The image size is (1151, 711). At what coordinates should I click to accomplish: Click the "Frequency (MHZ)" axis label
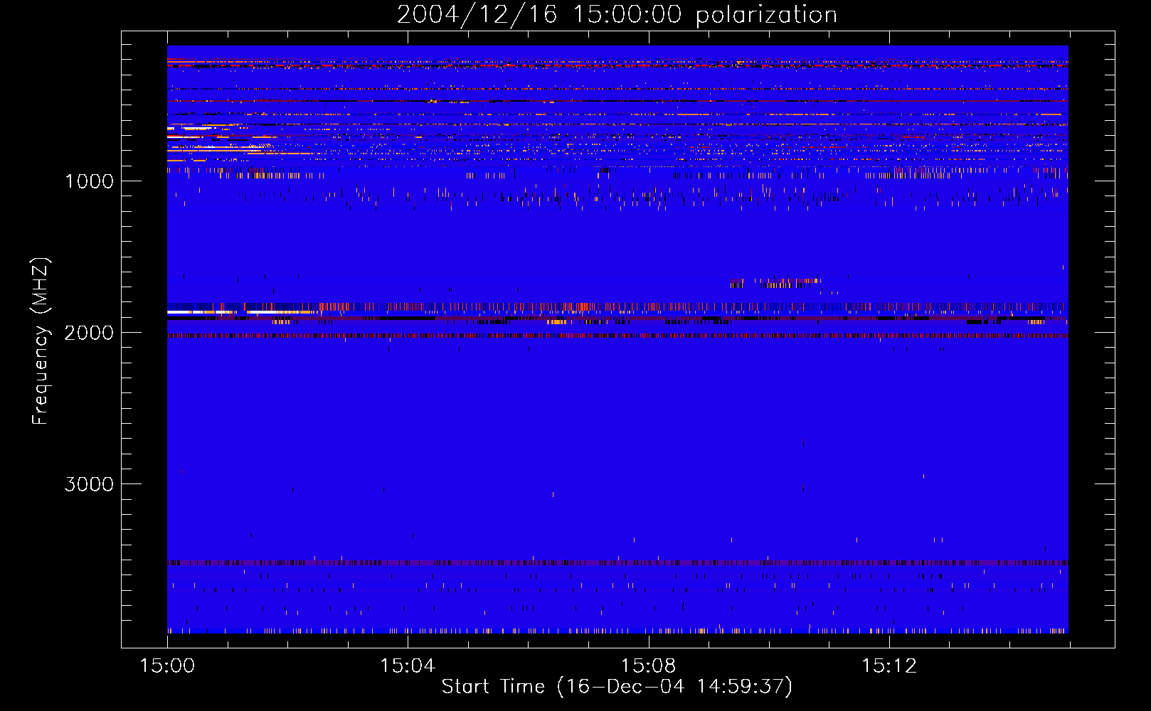click(41, 341)
